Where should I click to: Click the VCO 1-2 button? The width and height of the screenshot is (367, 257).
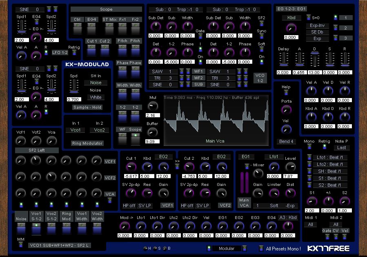(261, 77)
